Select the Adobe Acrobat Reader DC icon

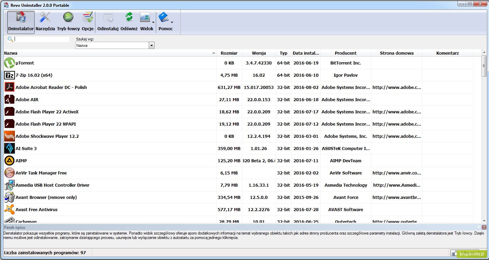tap(10, 87)
